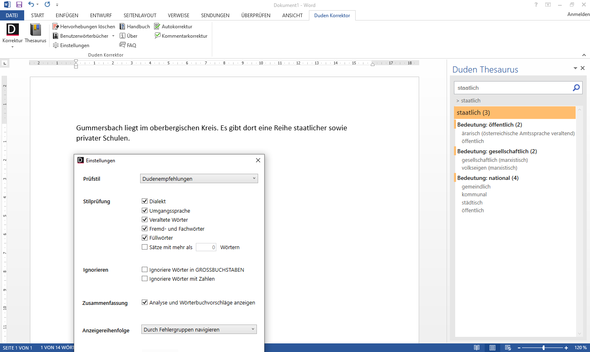The height and width of the screenshot is (352, 590).
Task: Enable Ignoriere Wörter mit Zahlen
Action: 145,278
